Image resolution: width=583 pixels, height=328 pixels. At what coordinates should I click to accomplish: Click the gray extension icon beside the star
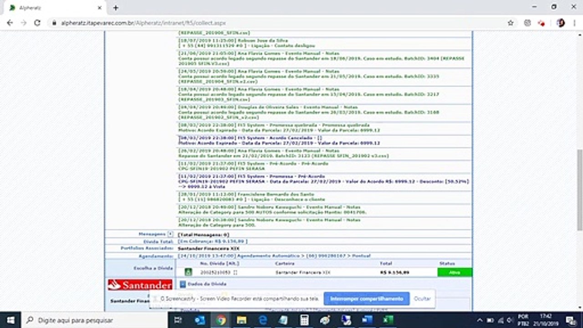[527, 23]
